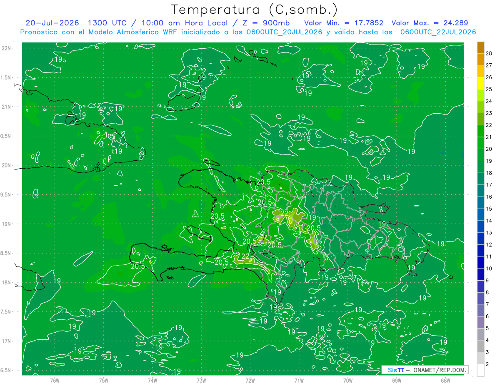This screenshot has width=500, height=386.
Task: Click the yellow swatch between 25 and 26
Action: (x=480, y=83)
